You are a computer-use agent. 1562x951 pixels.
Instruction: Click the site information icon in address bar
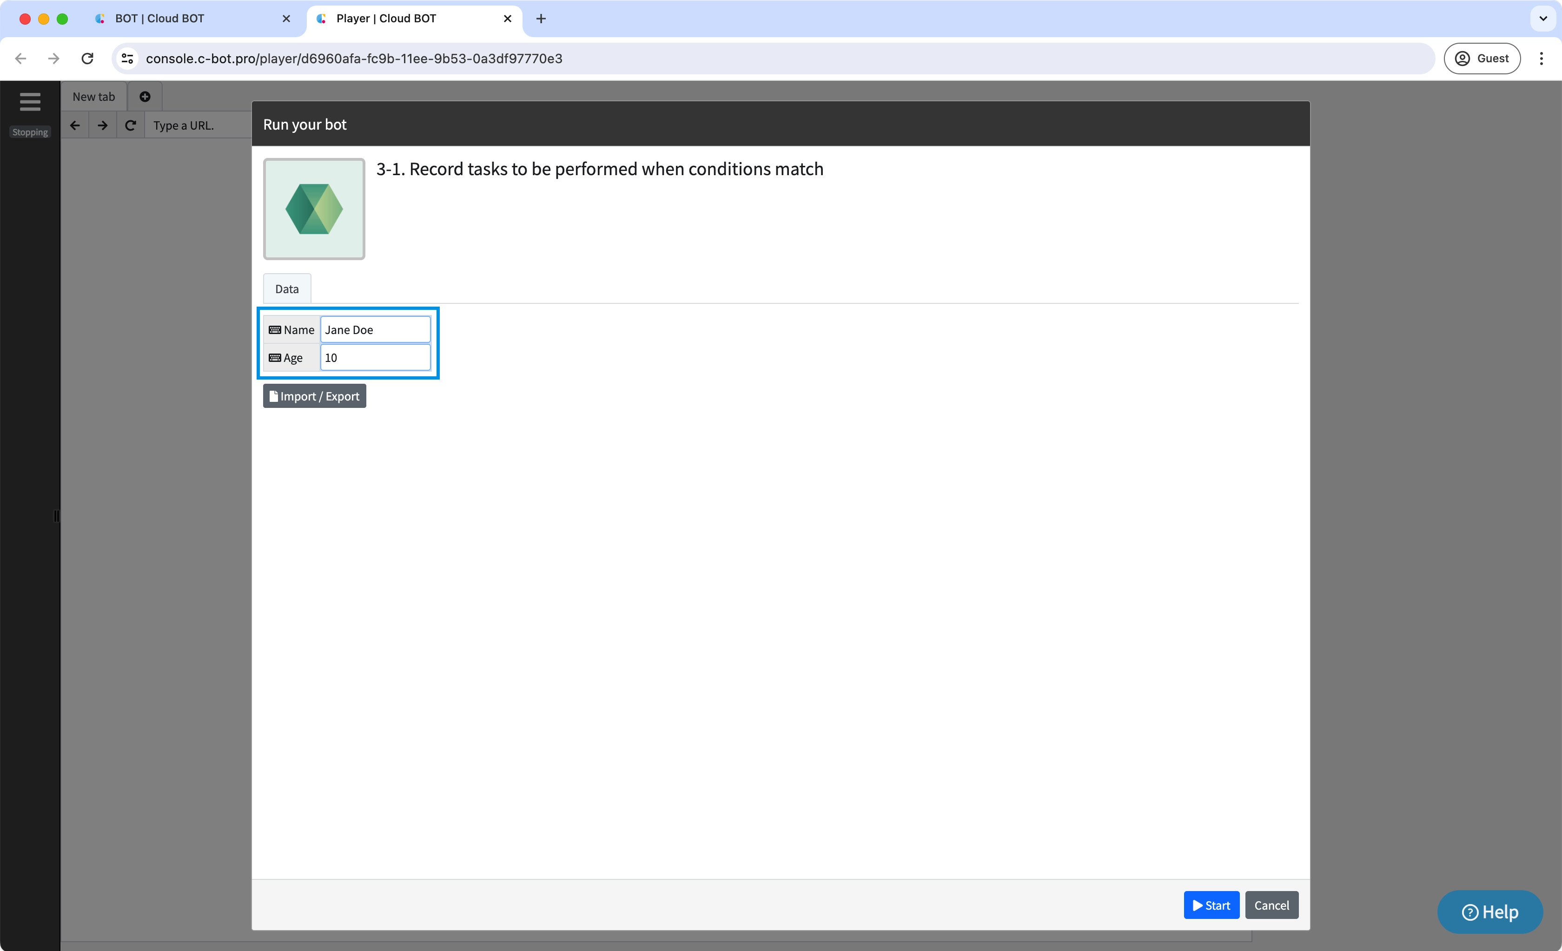coord(127,58)
